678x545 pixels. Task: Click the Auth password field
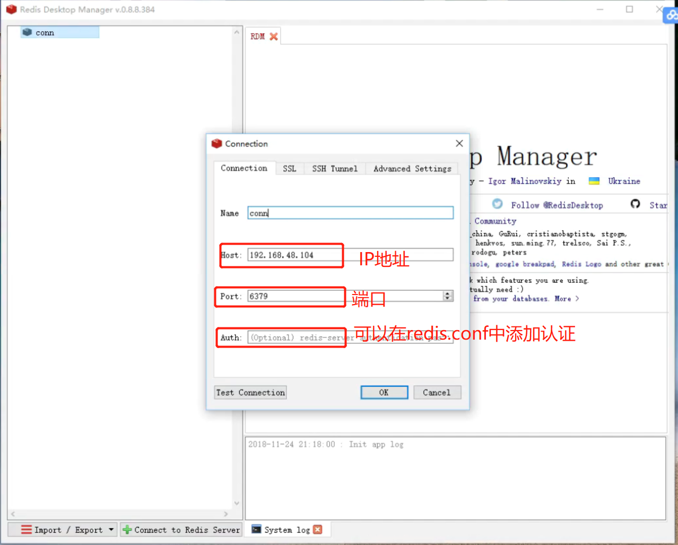click(x=350, y=338)
